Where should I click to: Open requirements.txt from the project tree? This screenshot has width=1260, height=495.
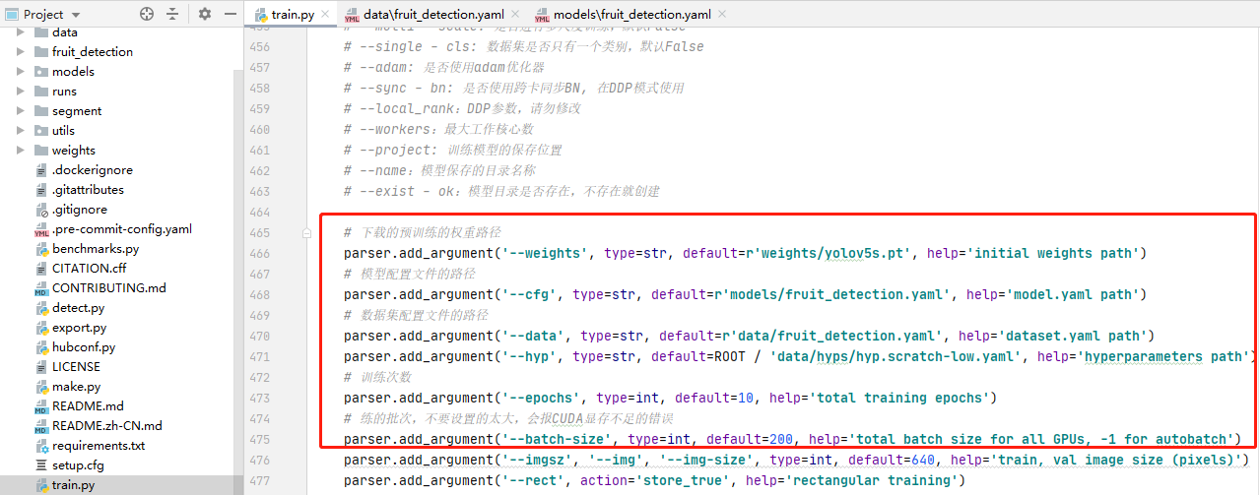click(99, 445)
